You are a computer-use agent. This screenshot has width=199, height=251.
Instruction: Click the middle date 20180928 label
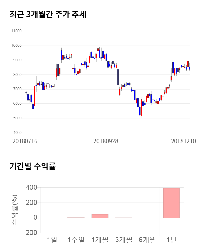click(106, 141)
